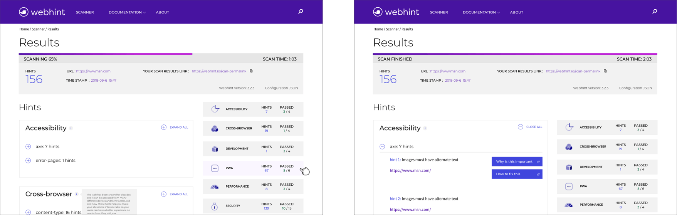Open Documentation dropdown in right screen
677x215 pixels.
481,12
